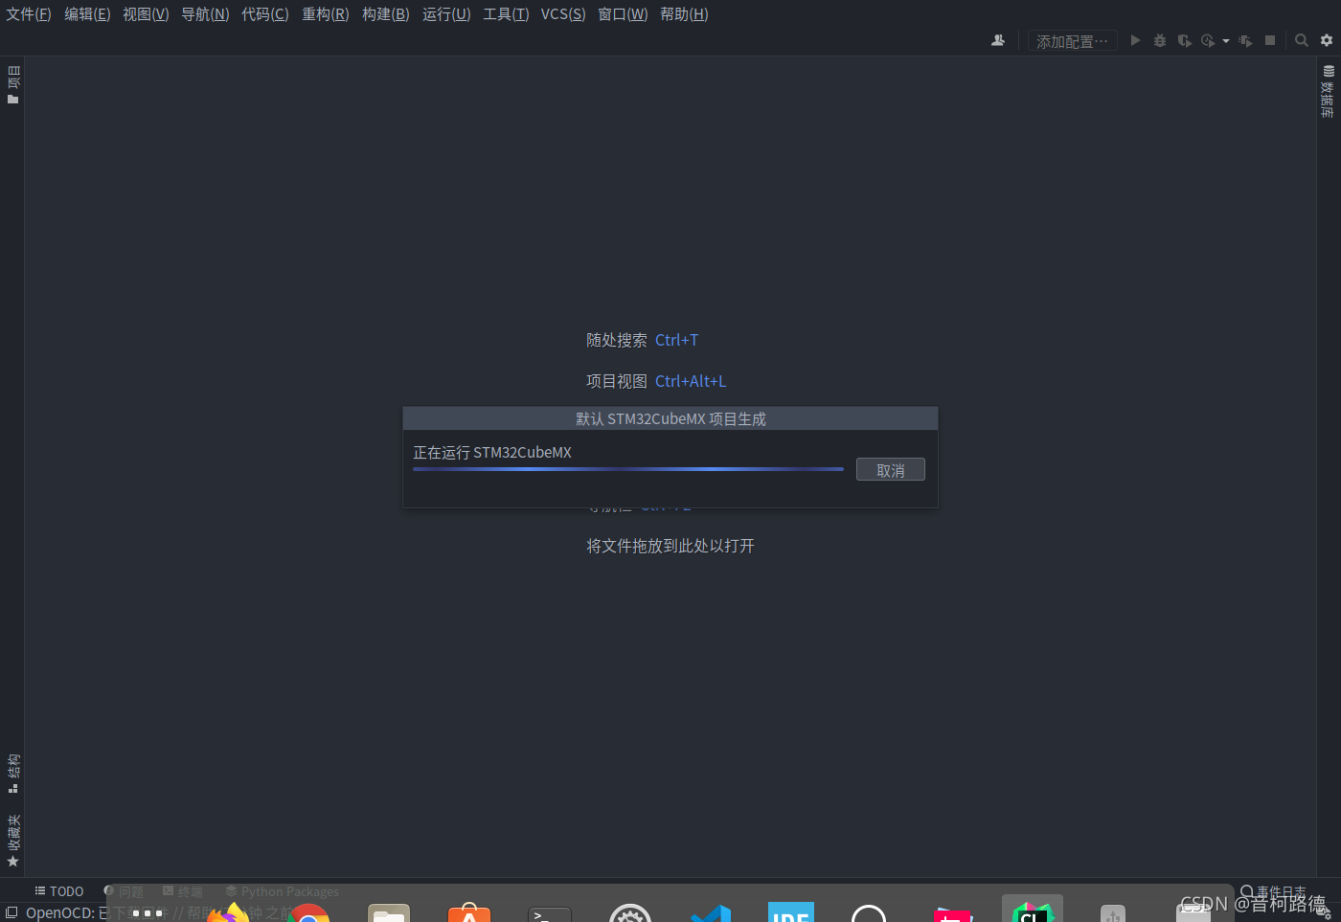Open the Python Packages tool window
The image size is (1341, 922).
click(283, 891)
